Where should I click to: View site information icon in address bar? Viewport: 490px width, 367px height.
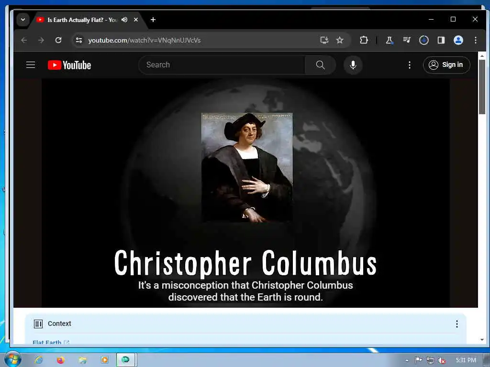click(79, 40)
